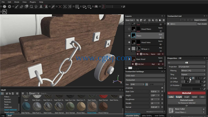Click the first UV Offset slider

(185, 82)
